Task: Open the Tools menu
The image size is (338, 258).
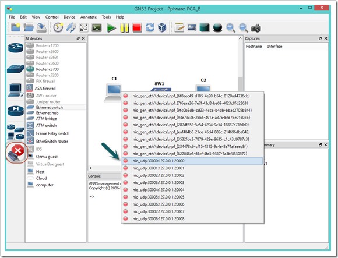Action: click(x=106, y=17)
